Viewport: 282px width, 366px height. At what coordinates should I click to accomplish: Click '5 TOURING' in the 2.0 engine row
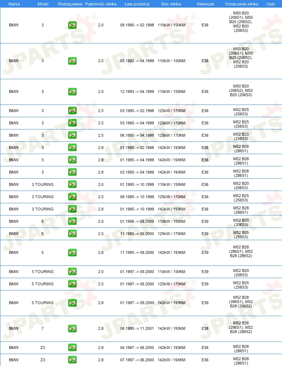pyautogui.click(x=43, y=272)
